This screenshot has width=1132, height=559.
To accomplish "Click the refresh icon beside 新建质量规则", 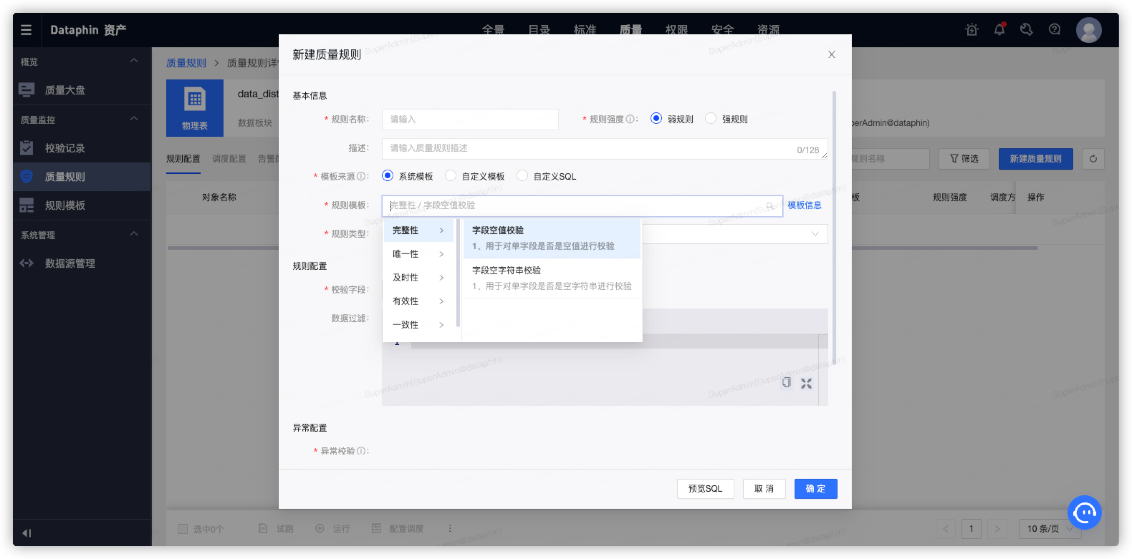I will click(x=1093, y=159).
